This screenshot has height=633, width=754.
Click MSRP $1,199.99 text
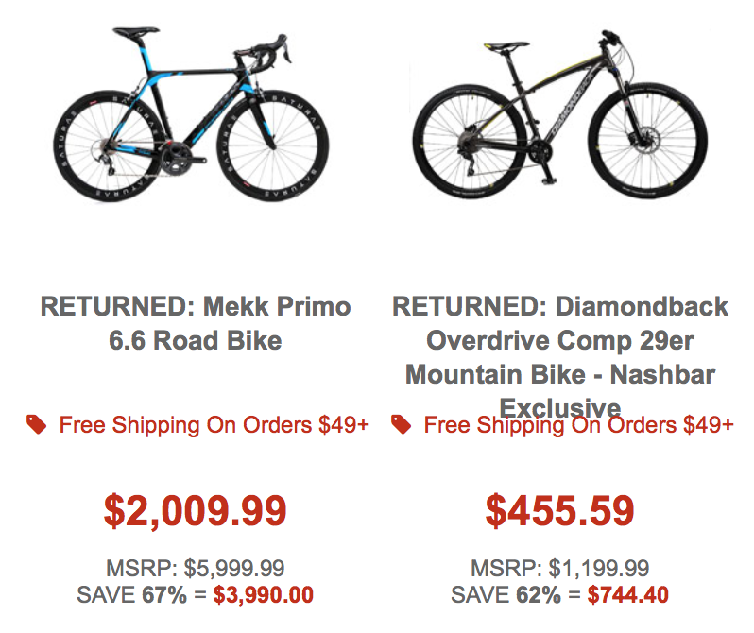559,568
